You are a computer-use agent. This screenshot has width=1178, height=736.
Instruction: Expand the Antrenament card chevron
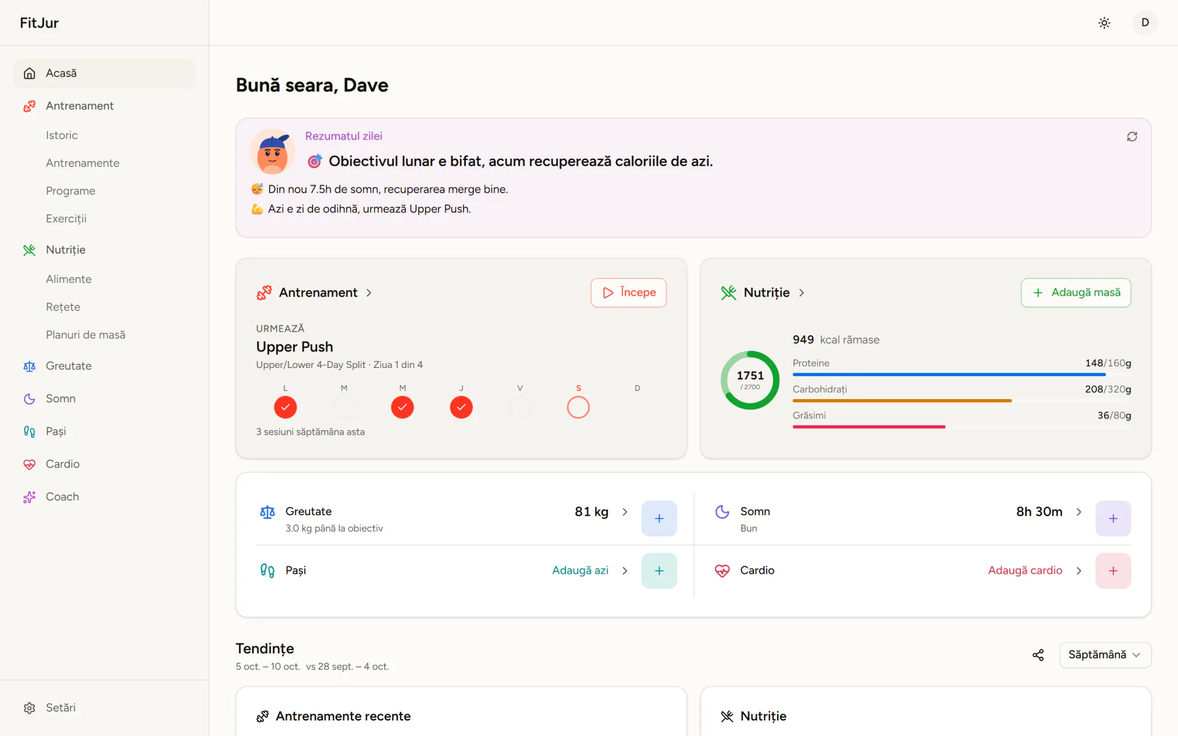pos(369,293)
